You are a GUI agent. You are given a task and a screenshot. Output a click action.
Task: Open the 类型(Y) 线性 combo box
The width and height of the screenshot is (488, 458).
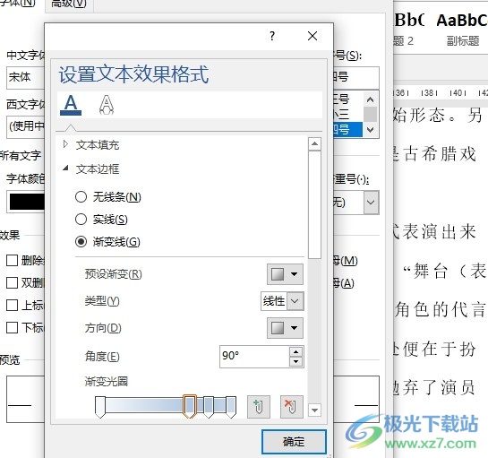pos(282,301)
